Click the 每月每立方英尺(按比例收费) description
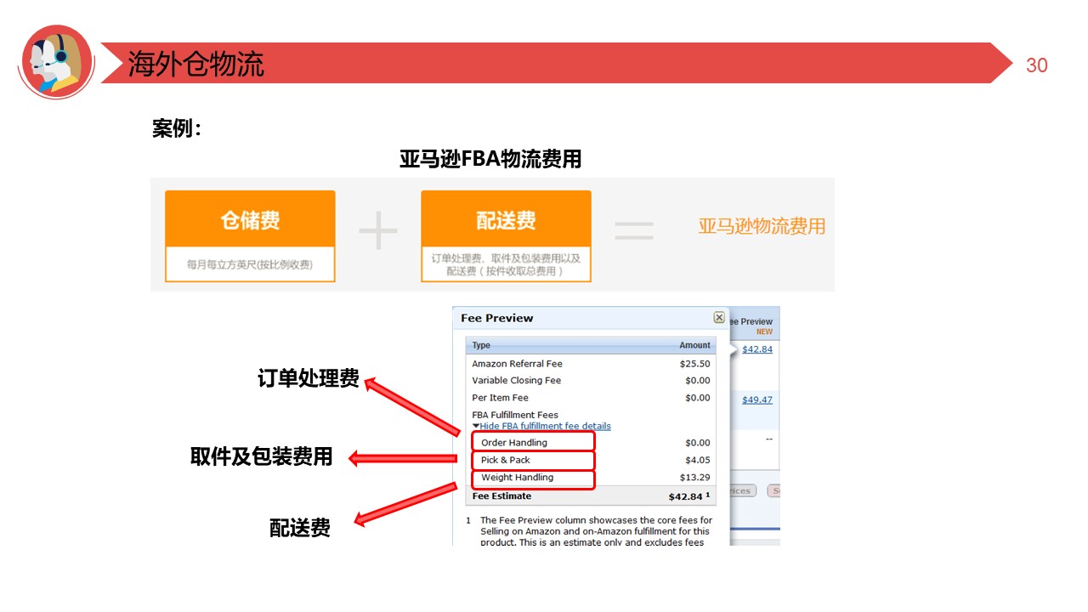 [x=250, y=264]
